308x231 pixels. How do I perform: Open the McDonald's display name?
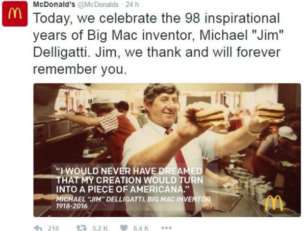pyautogui.click(x=54, y=4)
